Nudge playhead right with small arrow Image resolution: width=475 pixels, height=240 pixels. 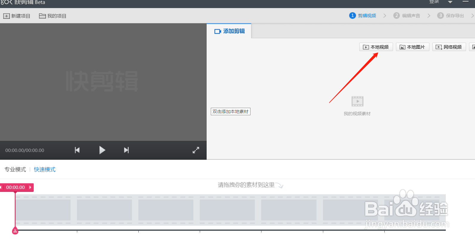pyautogui.click(x=30, y=187)
